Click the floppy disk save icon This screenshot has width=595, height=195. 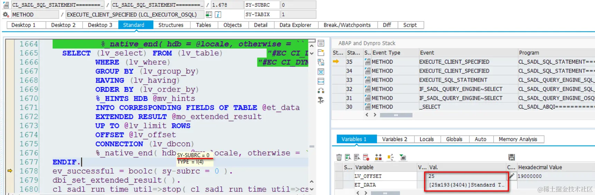pos(512,157)
